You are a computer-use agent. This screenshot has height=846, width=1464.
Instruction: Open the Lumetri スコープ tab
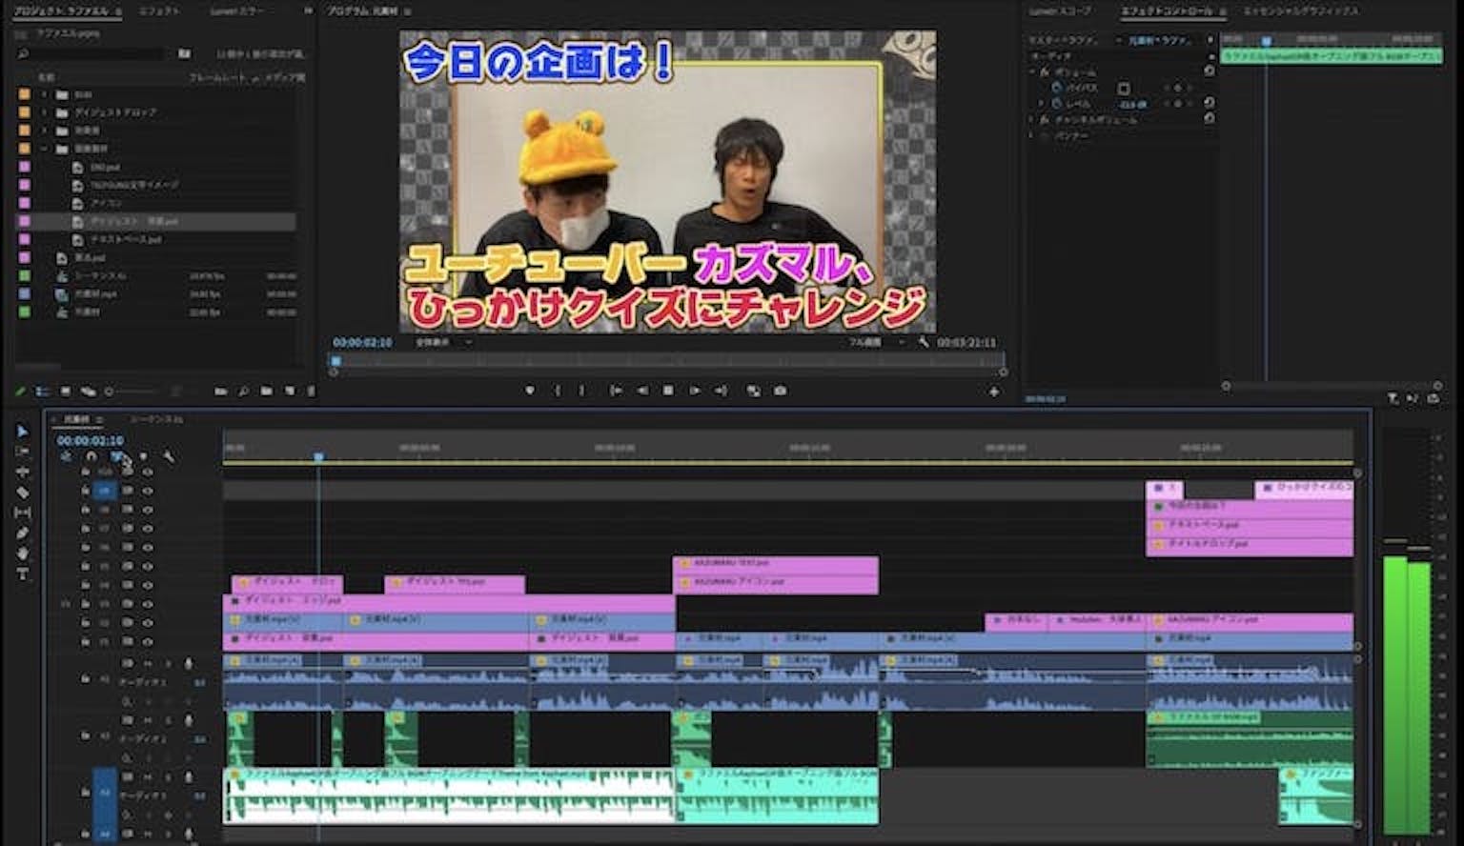pos(1060,11)
